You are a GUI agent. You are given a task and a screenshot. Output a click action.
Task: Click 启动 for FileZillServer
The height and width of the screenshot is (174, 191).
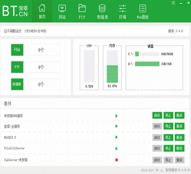pos(157,148)
